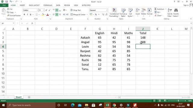This screenshot has height=108, width=193.
Task: Open the FILE tab
Action: tap(4, 5)
